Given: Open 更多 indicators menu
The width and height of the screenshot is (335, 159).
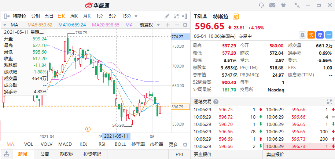Looking at the screenshot, I should [173, 144].
